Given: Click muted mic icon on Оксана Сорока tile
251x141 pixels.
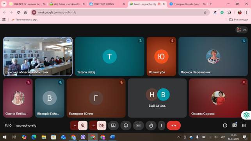Looking at the screenshot, I should click(244, 83).
